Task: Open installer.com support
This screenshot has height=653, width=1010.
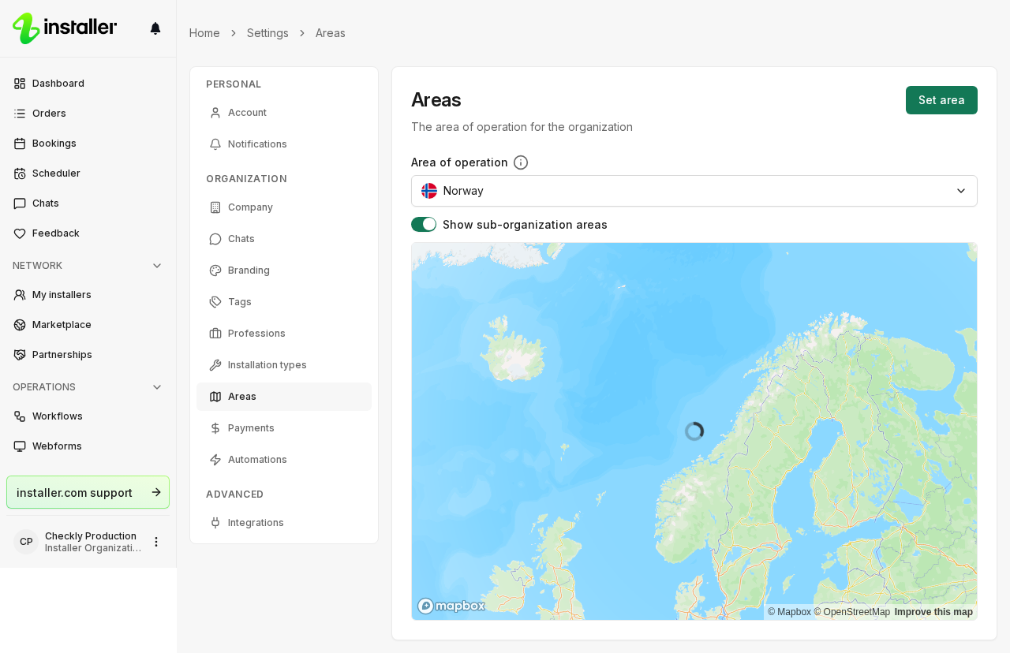Action: pos(88,492)
